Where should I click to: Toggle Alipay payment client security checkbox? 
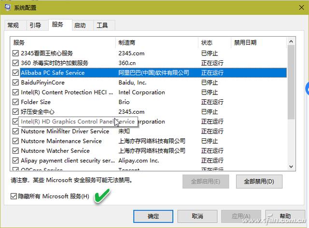(15, 161)
